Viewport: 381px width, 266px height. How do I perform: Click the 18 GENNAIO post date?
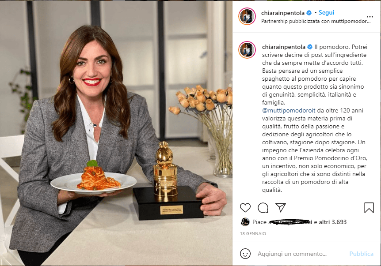[x=253, y=233]
